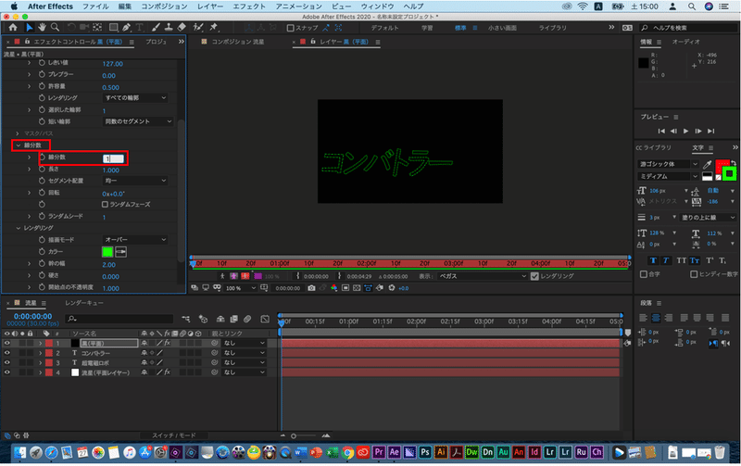Click the Draft 3D icon in timeline
This screenshot has height=466, width=741.
tap(203, 319)
